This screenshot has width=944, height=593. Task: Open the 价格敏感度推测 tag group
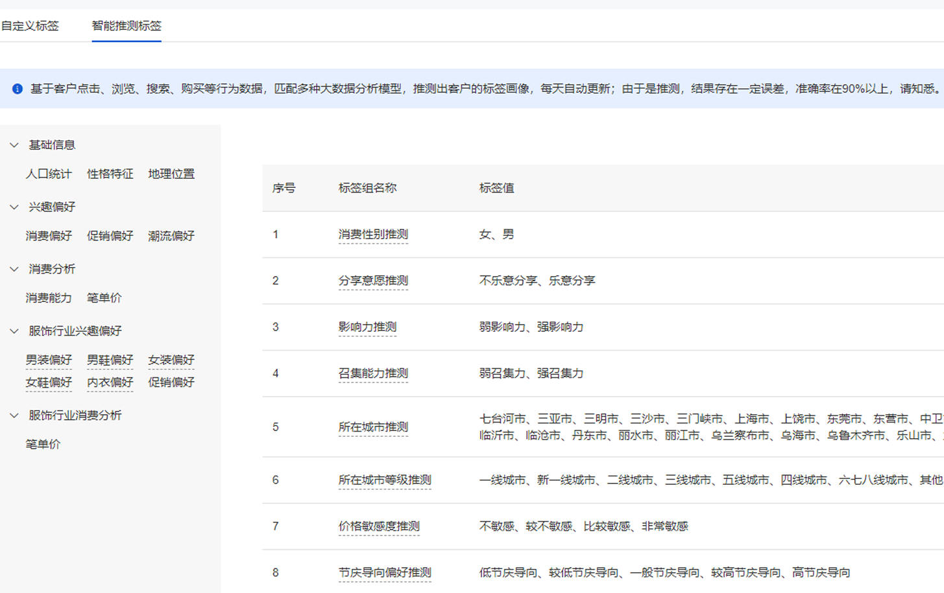click(x=378, y=526)
